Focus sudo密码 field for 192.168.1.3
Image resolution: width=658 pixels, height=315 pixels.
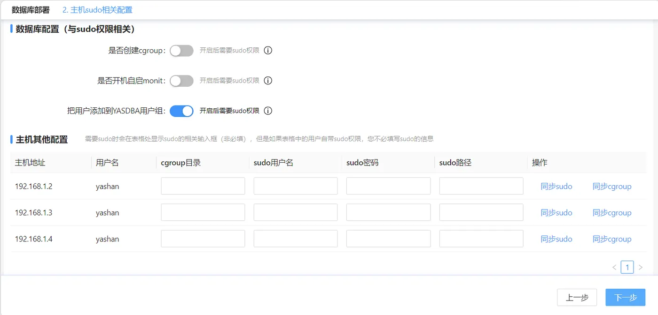pyautogui.click(x=388, y=212)
